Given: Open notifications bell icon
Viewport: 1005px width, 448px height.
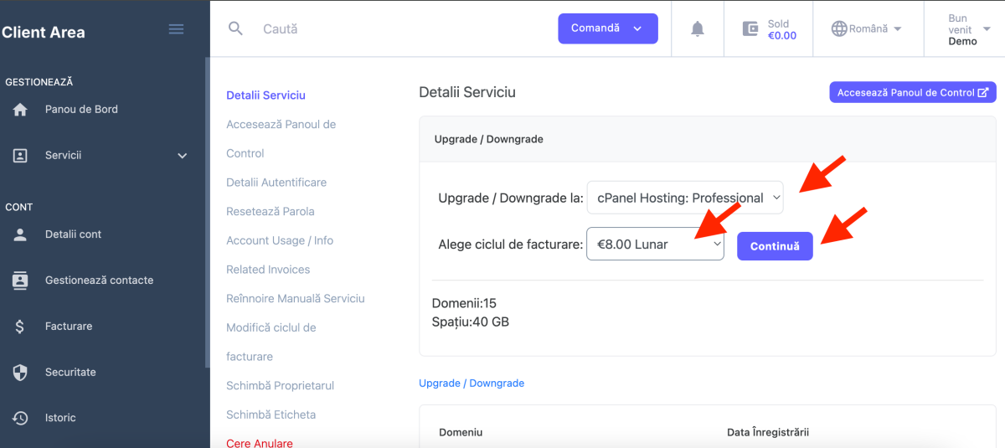Looking at the screenshot, I should 697,29.
